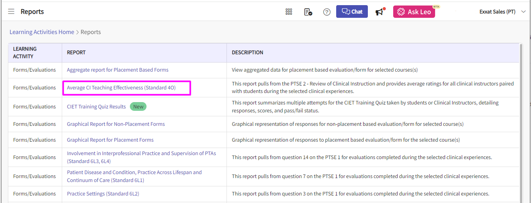
Task: Open the apps grid icon
Action: tap(289, 12)
